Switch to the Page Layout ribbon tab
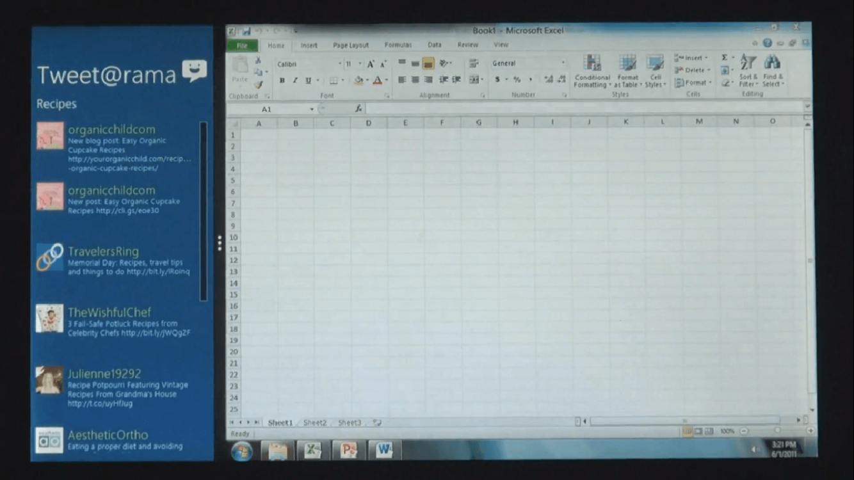This screenshot has width=854, height=480. coord(350,45)
